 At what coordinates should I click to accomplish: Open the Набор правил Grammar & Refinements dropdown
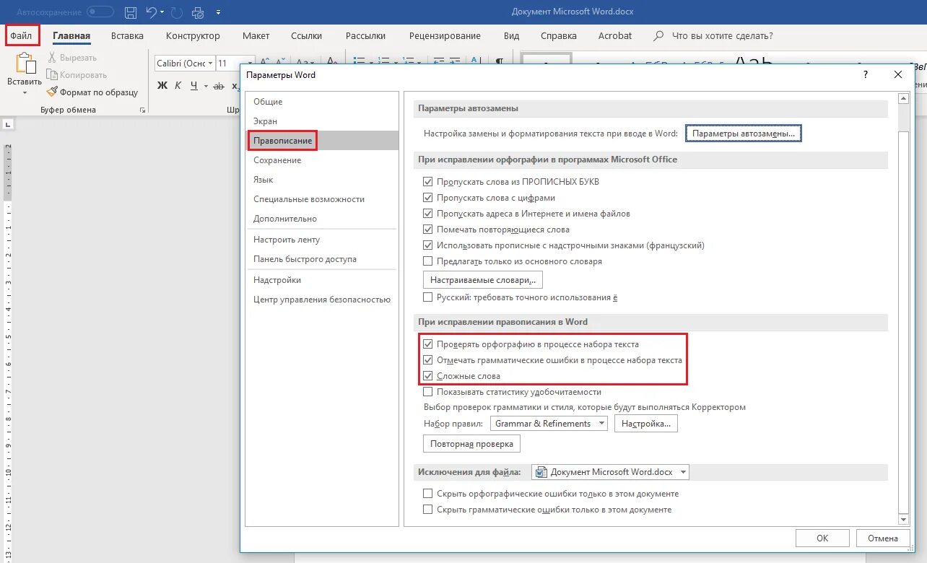[x=602, y=424]
